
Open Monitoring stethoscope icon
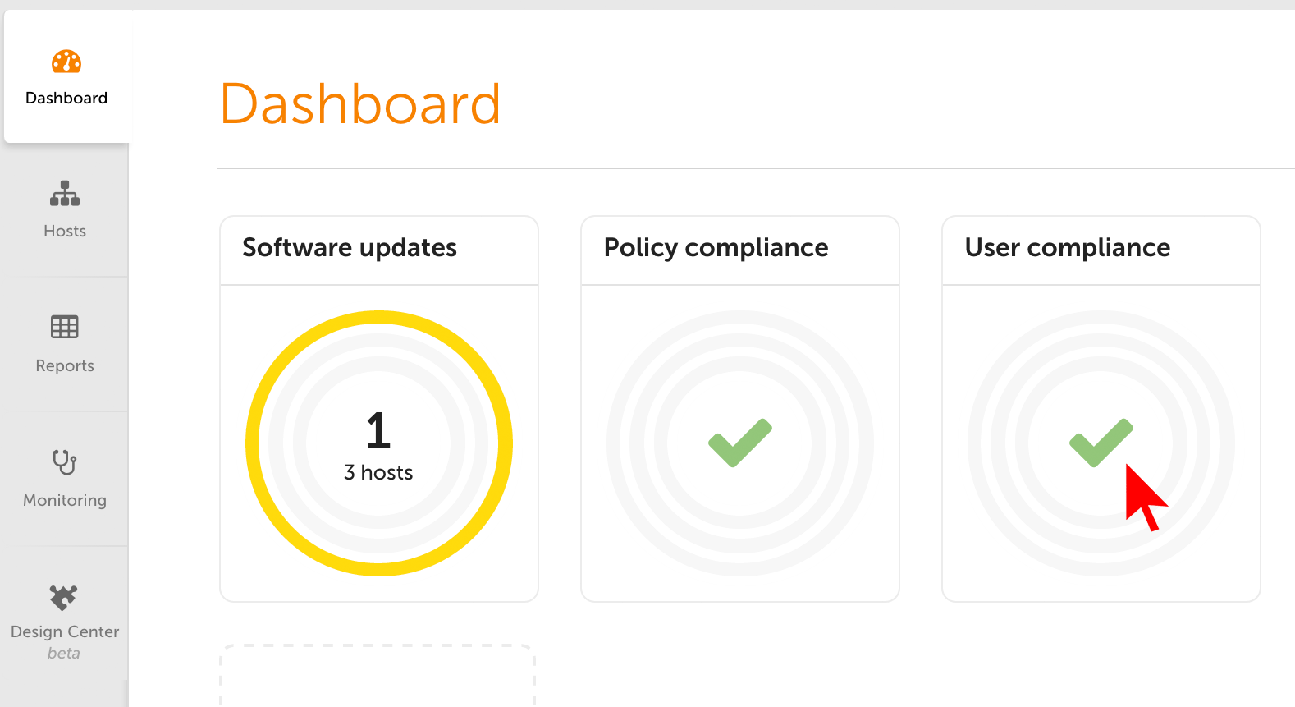click(65, 461)
